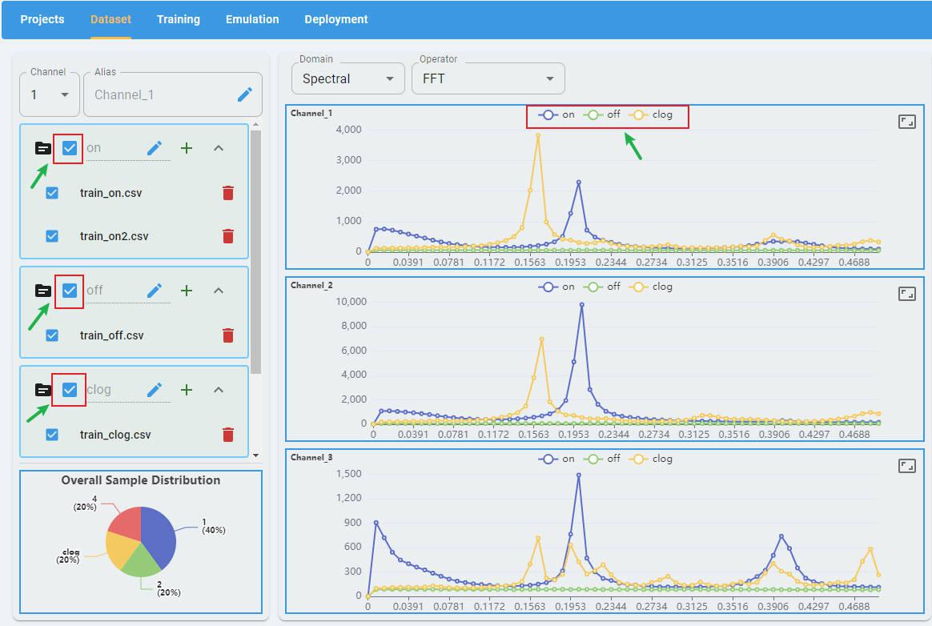Maximize the Channel_3 chart
The image size is (932, 626).
pos(906,466)
